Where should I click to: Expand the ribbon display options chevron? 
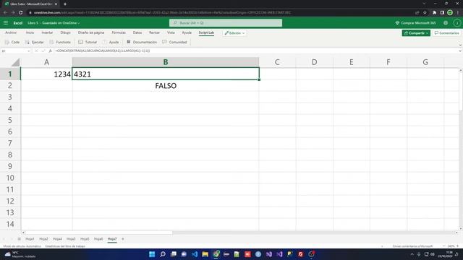click(x=460, y=45)
